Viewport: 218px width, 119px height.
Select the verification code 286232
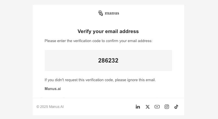coord(108,61)
